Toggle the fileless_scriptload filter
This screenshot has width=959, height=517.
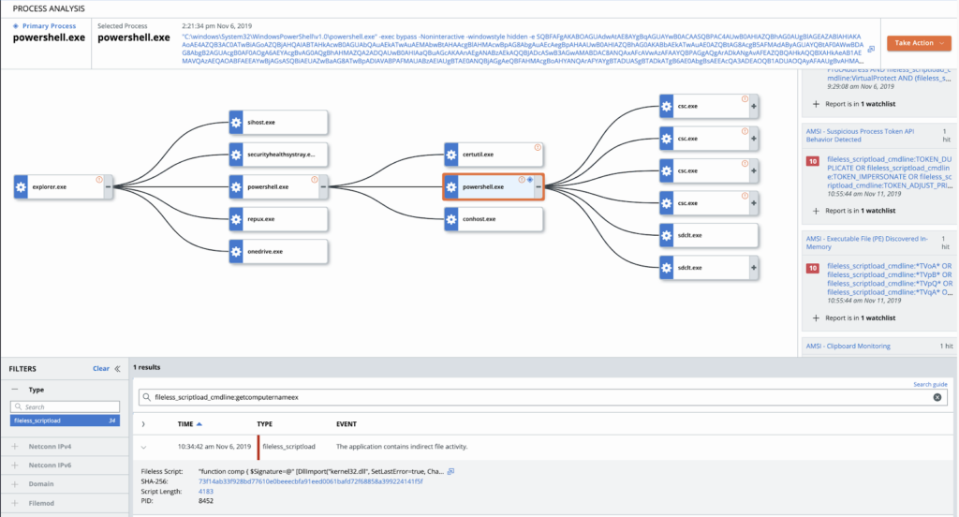point(65,421)
